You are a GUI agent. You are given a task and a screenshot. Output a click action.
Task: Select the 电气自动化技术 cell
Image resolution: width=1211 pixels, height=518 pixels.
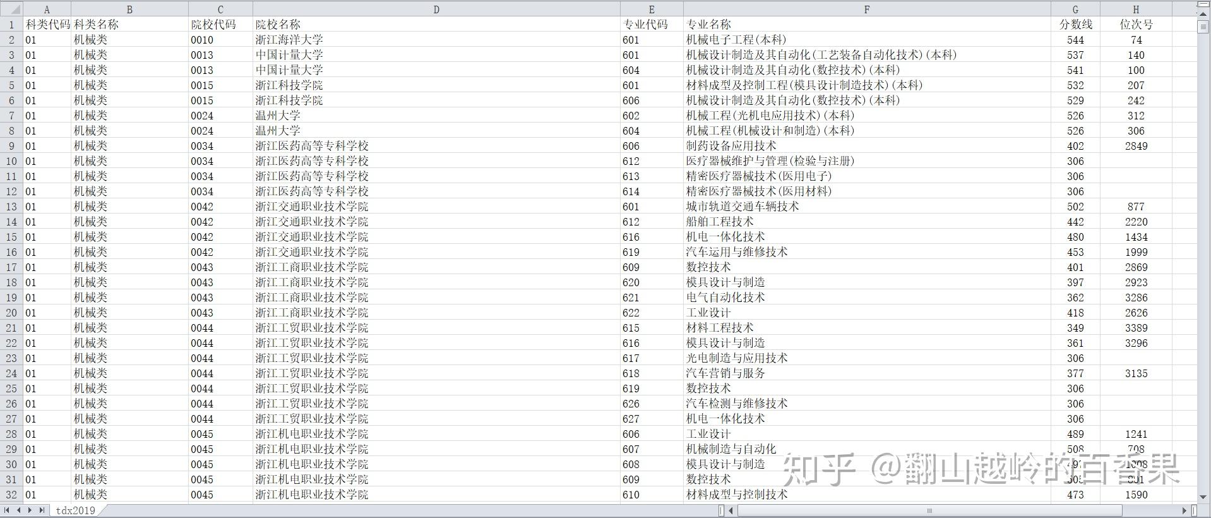point(867,297)
